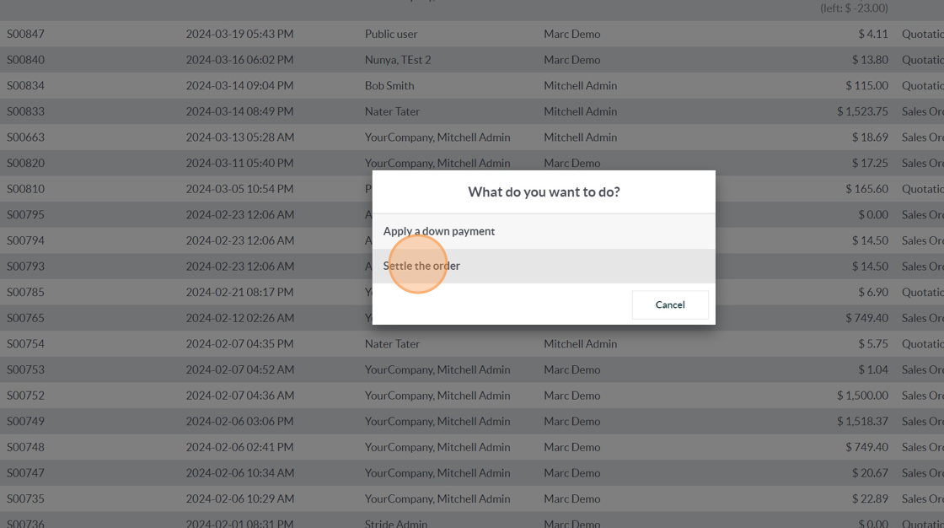Click total $ 1,523.75
The image size is (944, 528).
pos(862,111)
